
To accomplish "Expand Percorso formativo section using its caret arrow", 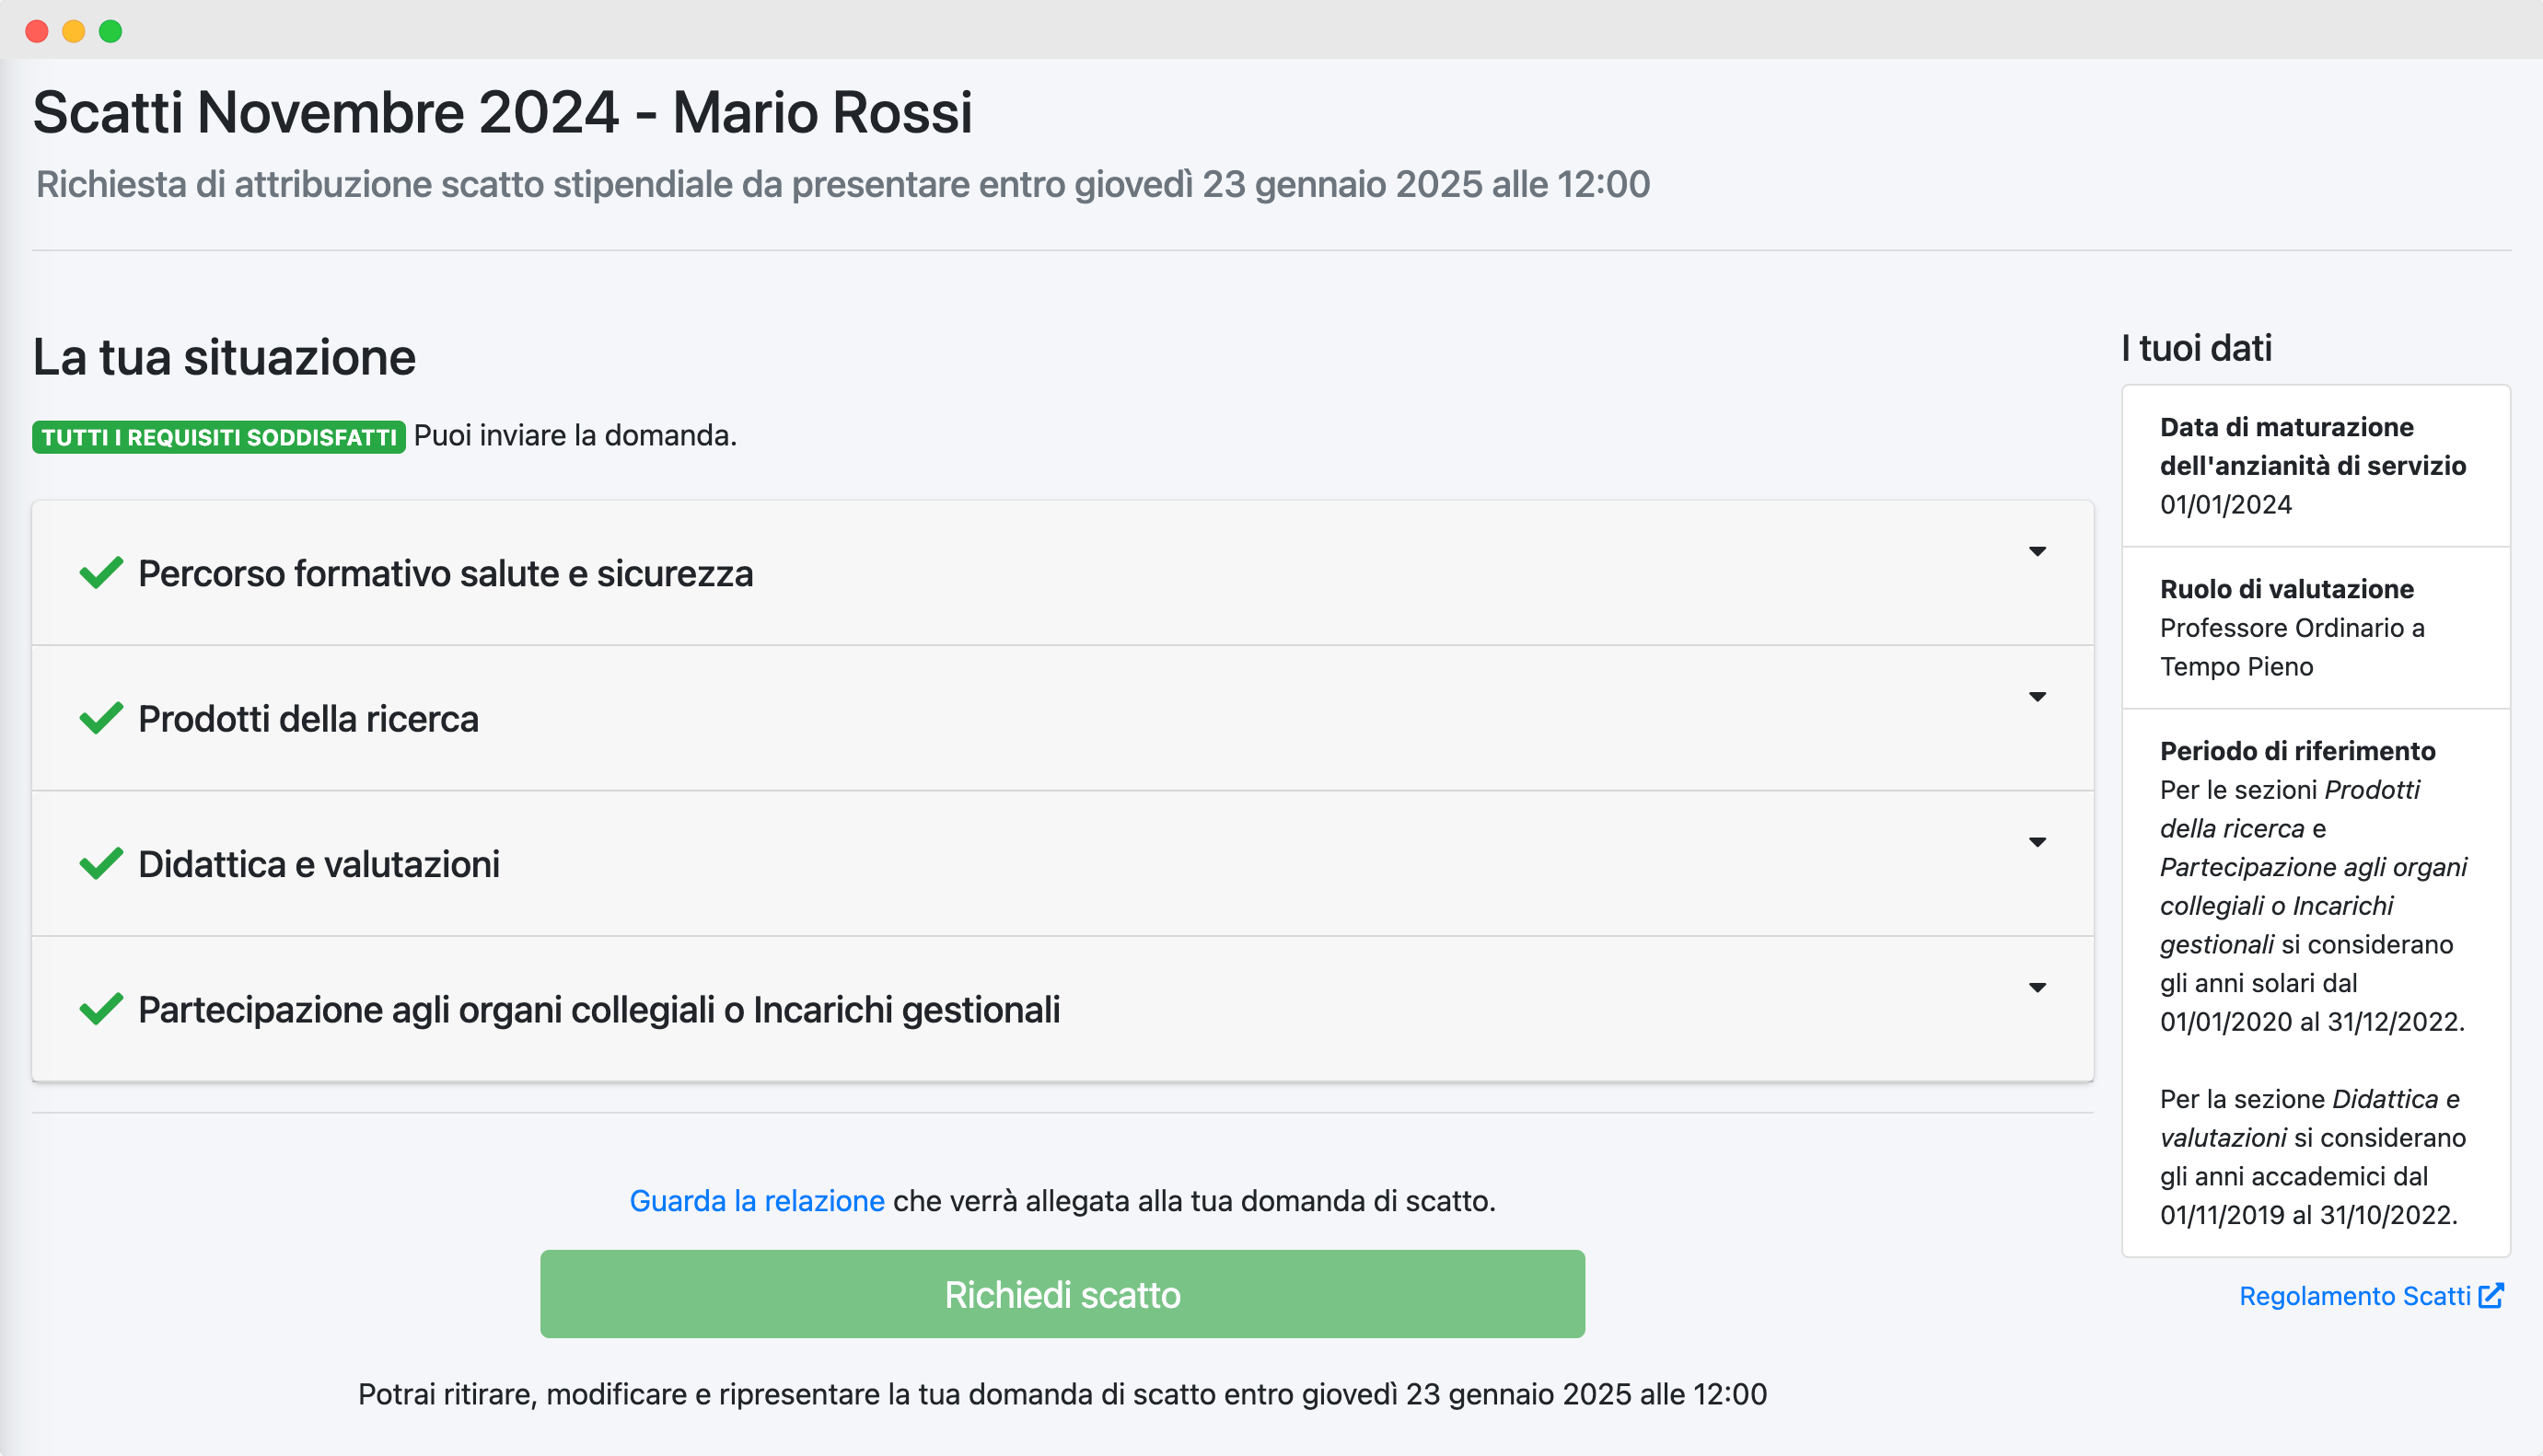I will 2037,552.
